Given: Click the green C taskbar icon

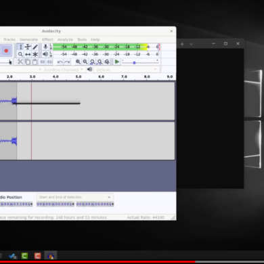Looking at the screenshot, I should [x=24, y=256].
